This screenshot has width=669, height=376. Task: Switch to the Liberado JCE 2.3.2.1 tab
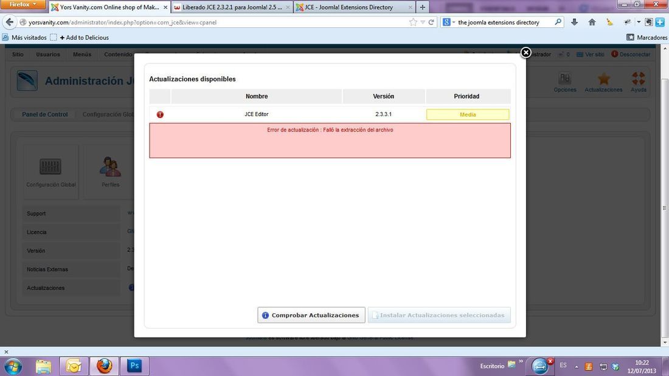click(232, 7)
